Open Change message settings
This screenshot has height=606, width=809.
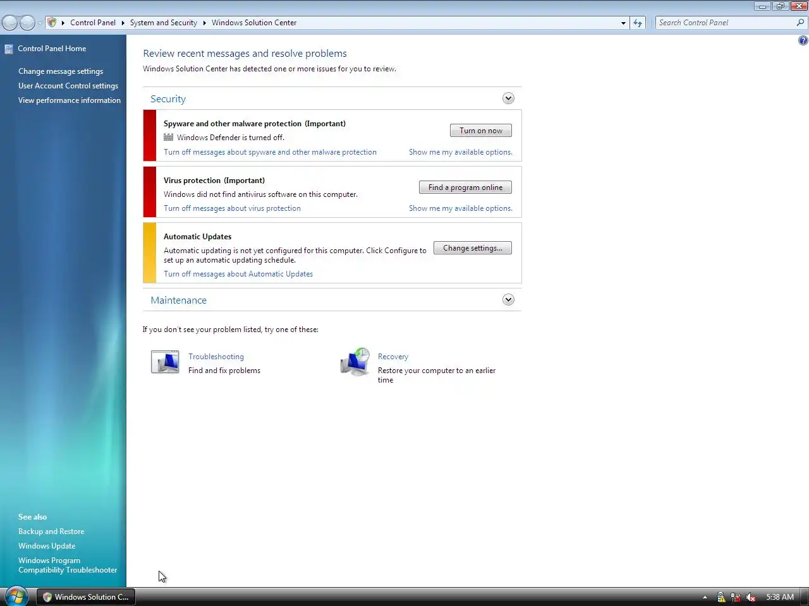click(61, 71)
